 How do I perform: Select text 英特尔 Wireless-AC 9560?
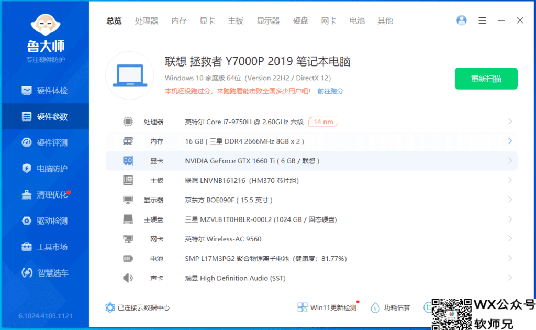[x=223, y=239]
